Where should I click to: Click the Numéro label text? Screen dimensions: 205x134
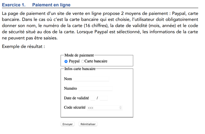pos(70,89)
